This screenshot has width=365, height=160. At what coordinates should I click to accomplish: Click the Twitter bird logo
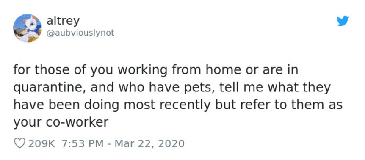[343, 21]
